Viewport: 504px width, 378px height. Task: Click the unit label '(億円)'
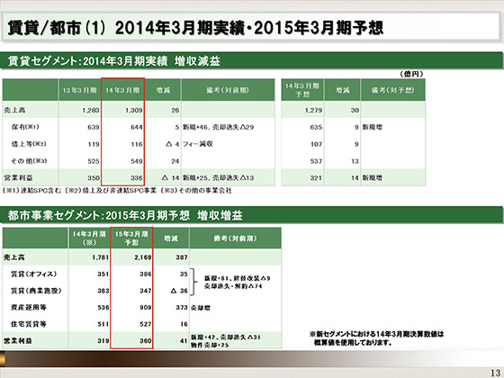tap(411, 74)
